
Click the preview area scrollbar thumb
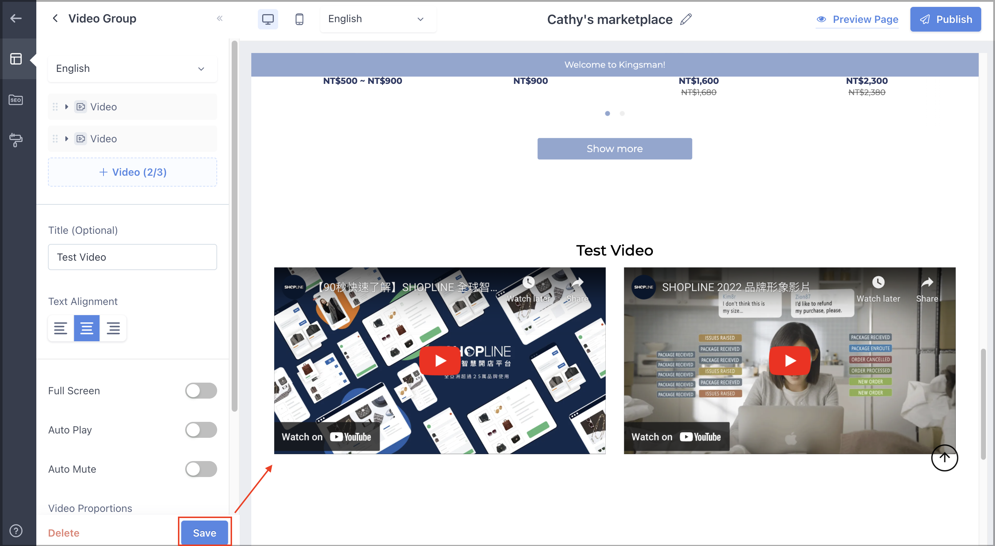pyautogui.click(x=983, y=404)
